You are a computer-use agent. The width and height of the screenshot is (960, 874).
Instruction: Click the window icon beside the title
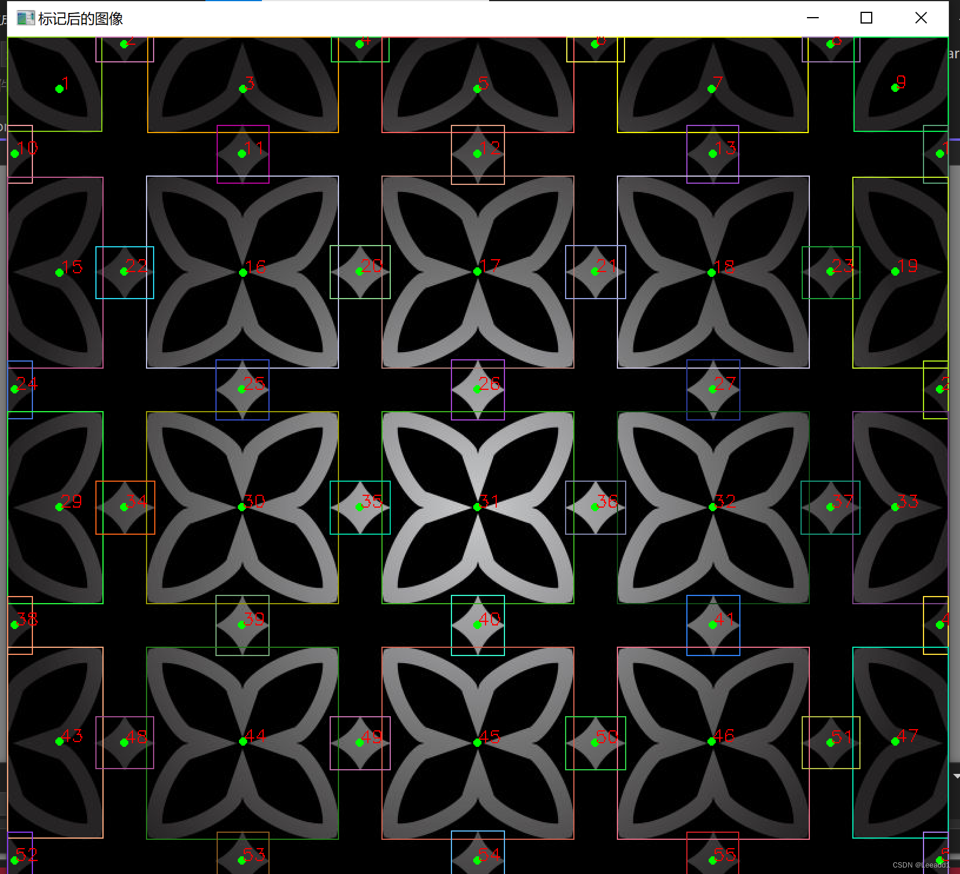pos(25,18)
